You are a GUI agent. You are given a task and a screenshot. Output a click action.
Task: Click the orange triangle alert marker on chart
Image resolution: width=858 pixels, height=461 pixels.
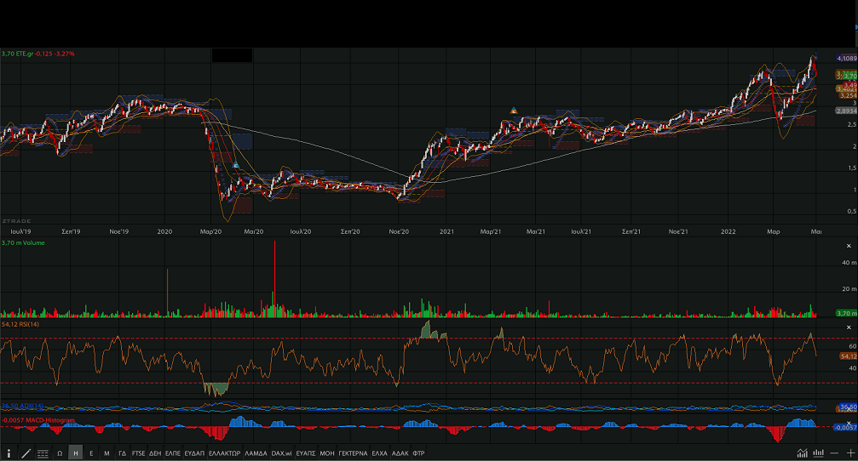(x=513, y=111)
